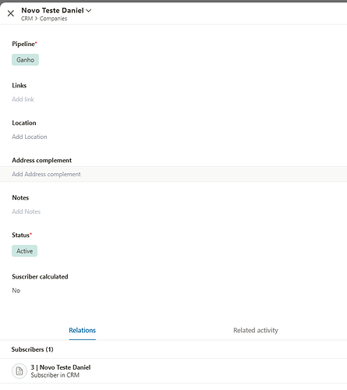Open 3 | Novo Teste Daniel subscriber record
Image resolution: width=347 pixels, height=390 pixels.
[x=61, y=367]
